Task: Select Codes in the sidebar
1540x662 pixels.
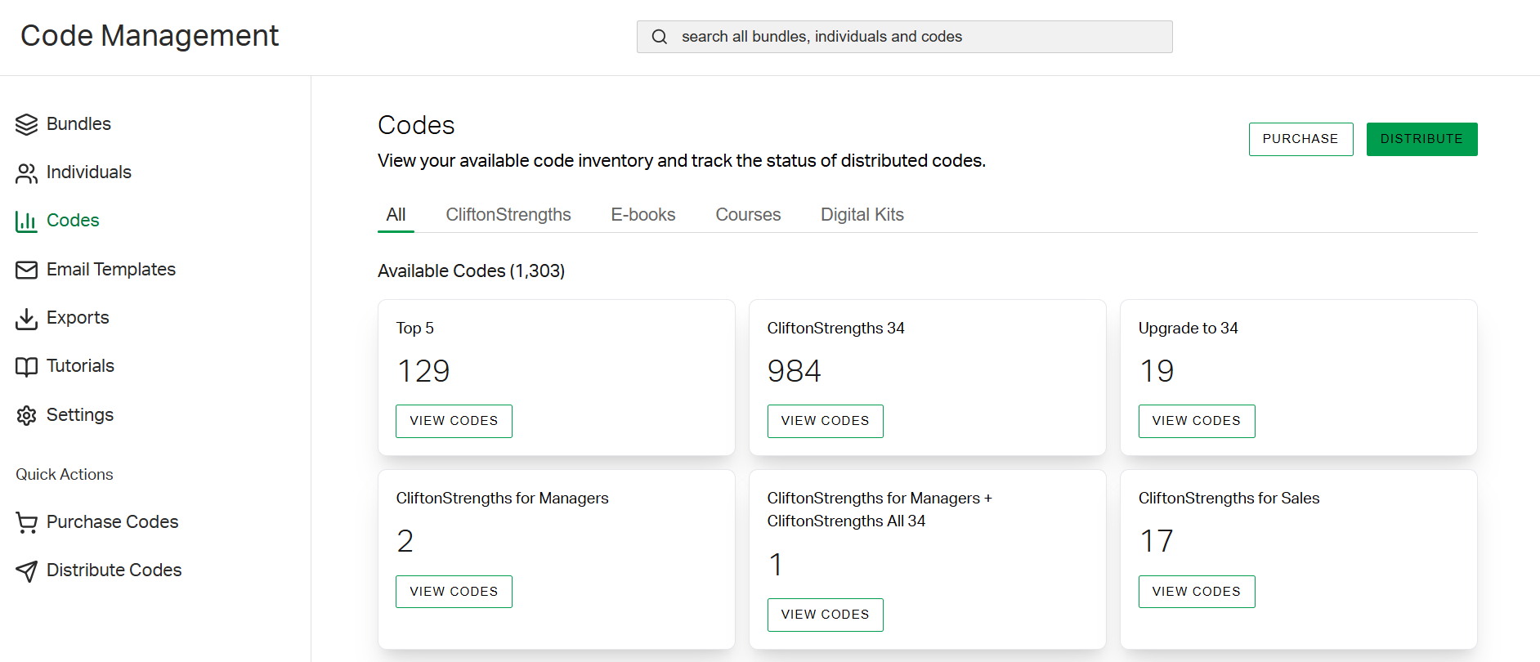Action: 73,220
